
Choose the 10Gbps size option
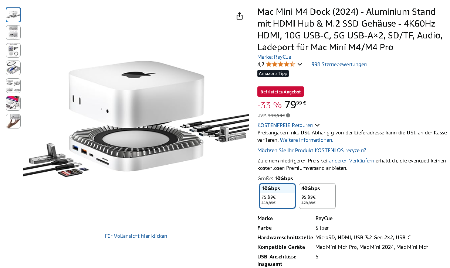(277, 196)
